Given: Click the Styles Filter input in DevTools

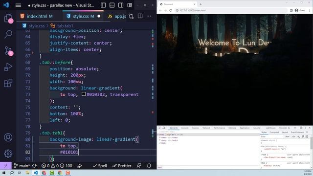Looking at the screenshot, I should click(272, 137).
